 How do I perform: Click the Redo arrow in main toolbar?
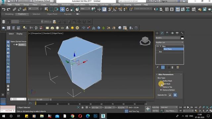point(9,9)
